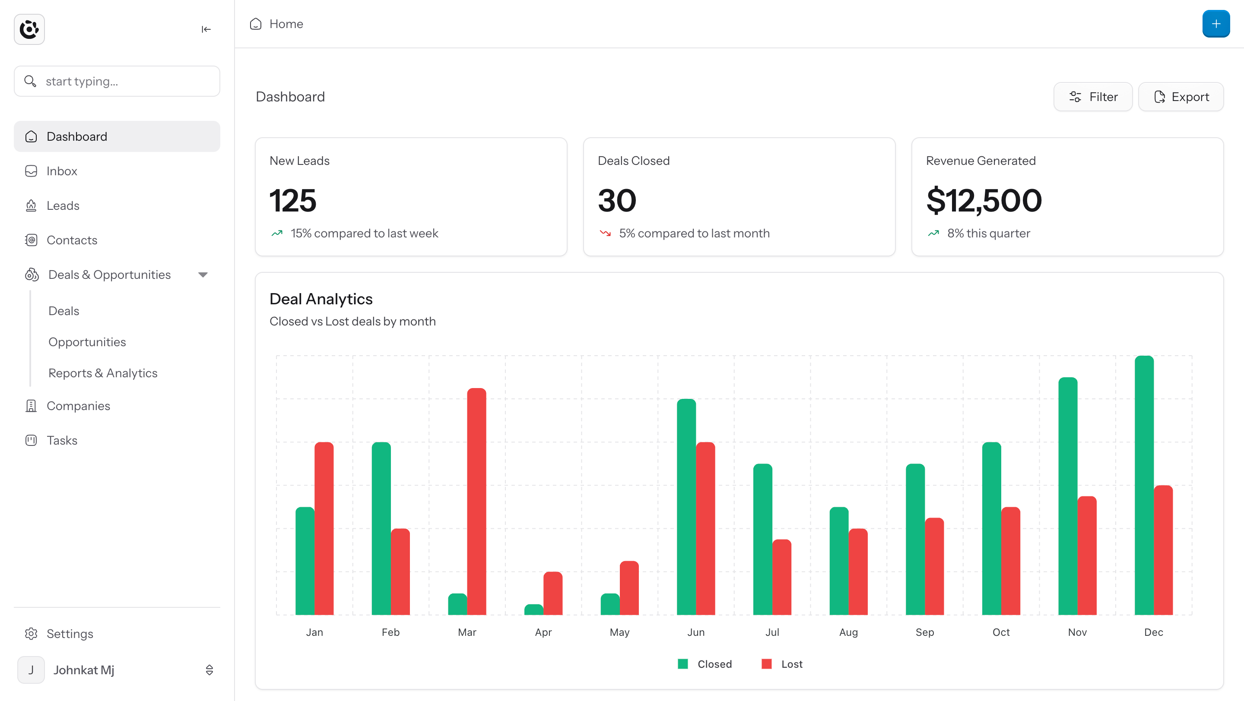This screenshot has width=1244, height=701.
Task: Toggle Closed series in chart legend
Action: (705, 664)
